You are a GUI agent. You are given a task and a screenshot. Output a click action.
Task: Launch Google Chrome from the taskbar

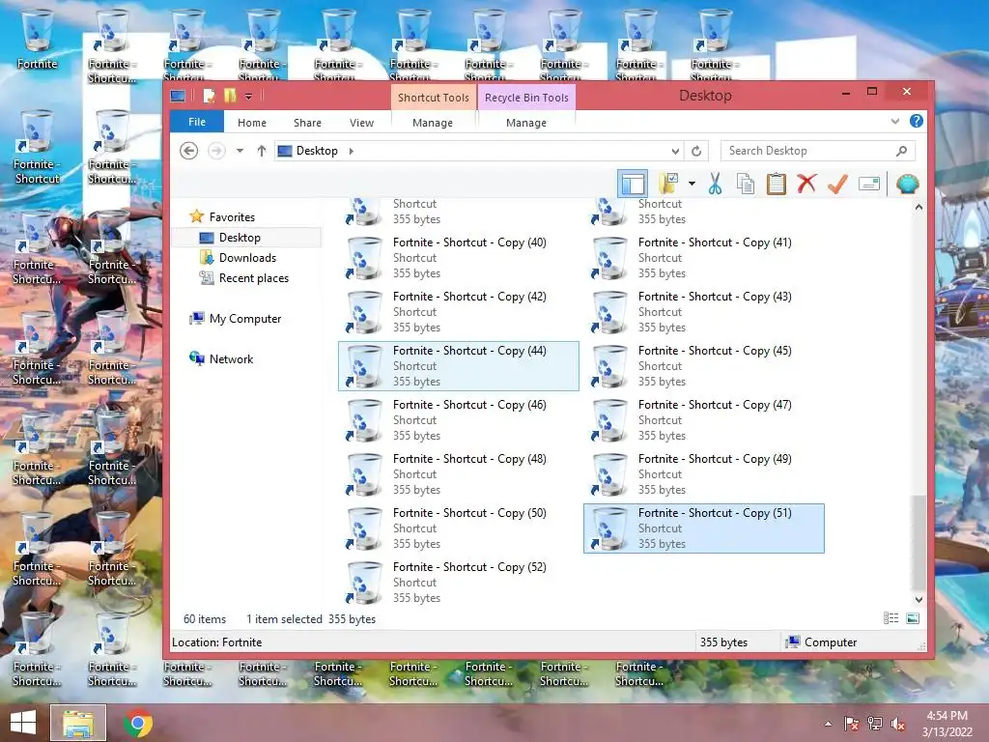[x=138, y=723]
